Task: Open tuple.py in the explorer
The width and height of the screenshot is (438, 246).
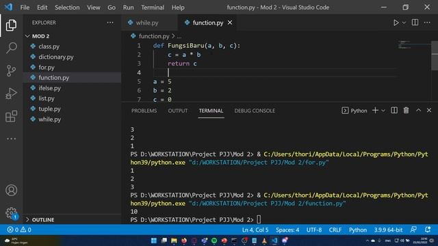Action: [72, 109]
